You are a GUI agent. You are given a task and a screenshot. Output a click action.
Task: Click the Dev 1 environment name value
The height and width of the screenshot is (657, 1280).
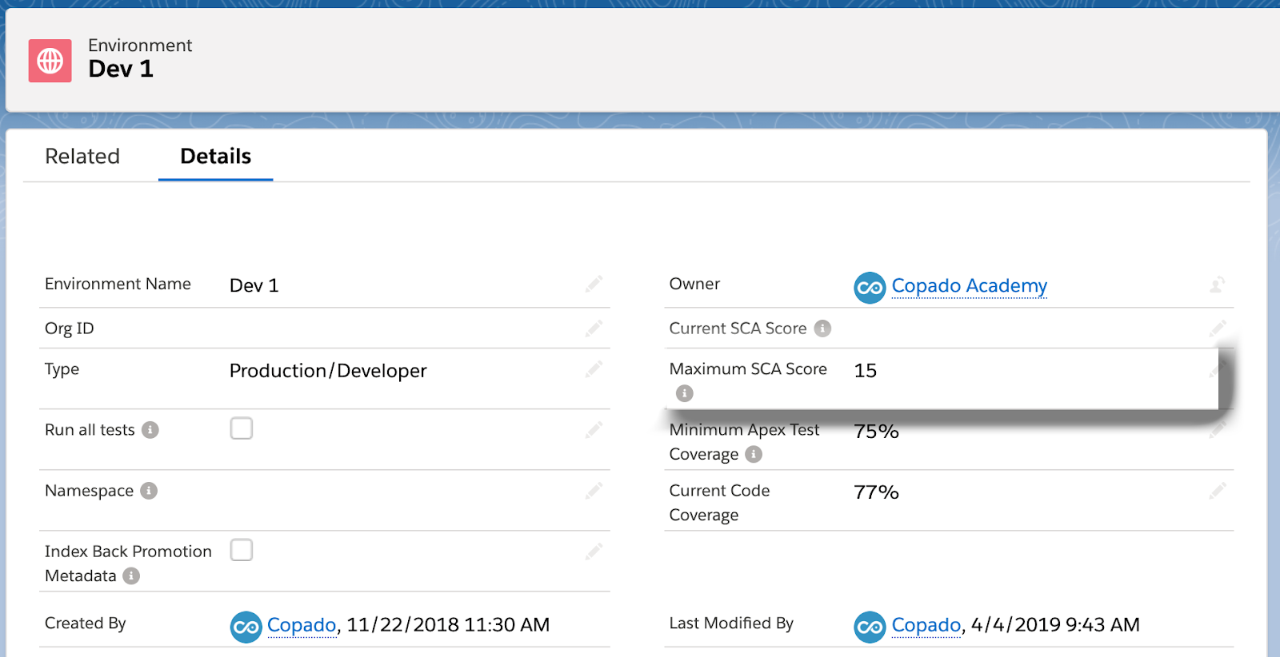254,286
